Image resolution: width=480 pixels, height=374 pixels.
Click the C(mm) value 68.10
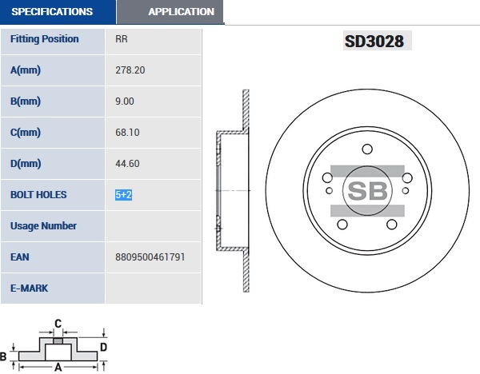(127, 133)
